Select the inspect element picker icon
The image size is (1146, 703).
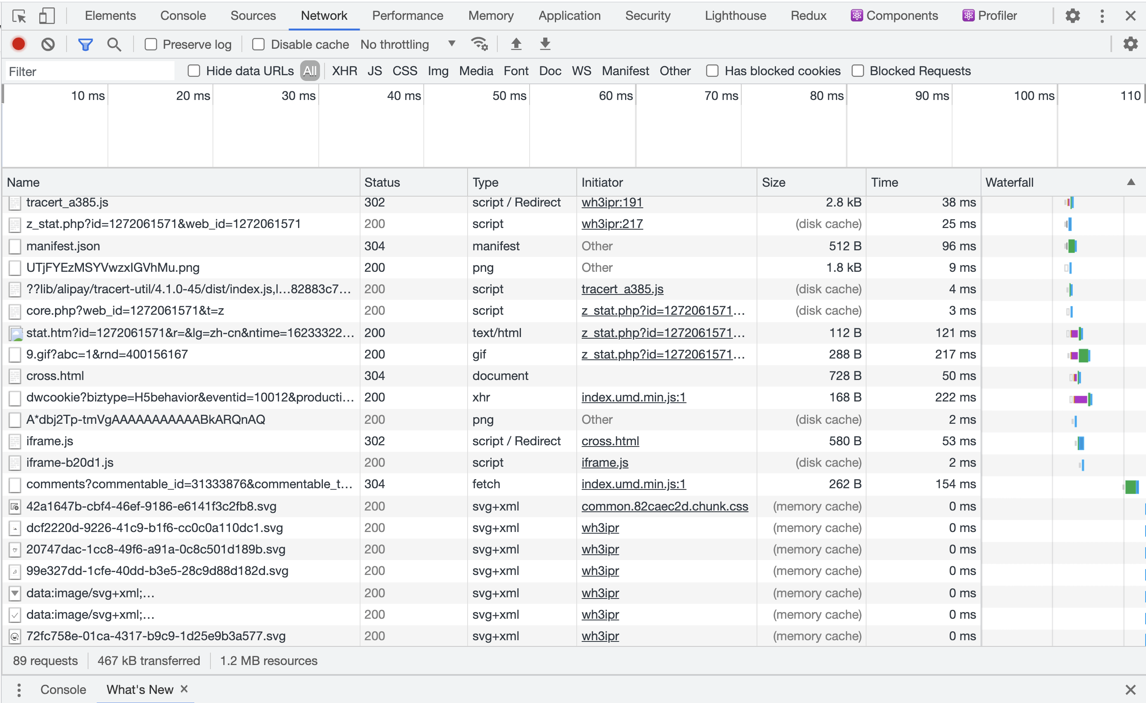coord(19,16)
